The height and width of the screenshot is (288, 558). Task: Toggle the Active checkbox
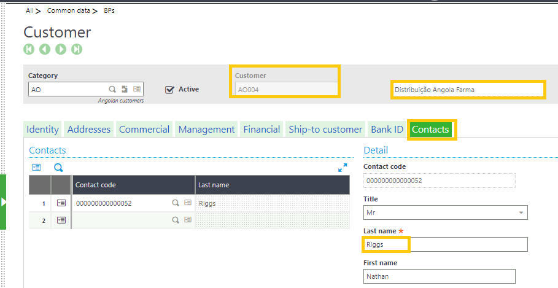(169, 90)
